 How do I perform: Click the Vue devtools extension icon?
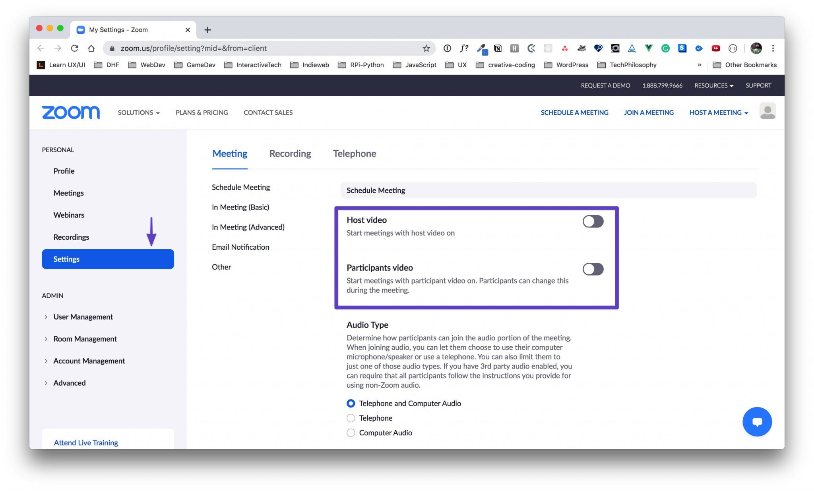[x=648, y=48]
